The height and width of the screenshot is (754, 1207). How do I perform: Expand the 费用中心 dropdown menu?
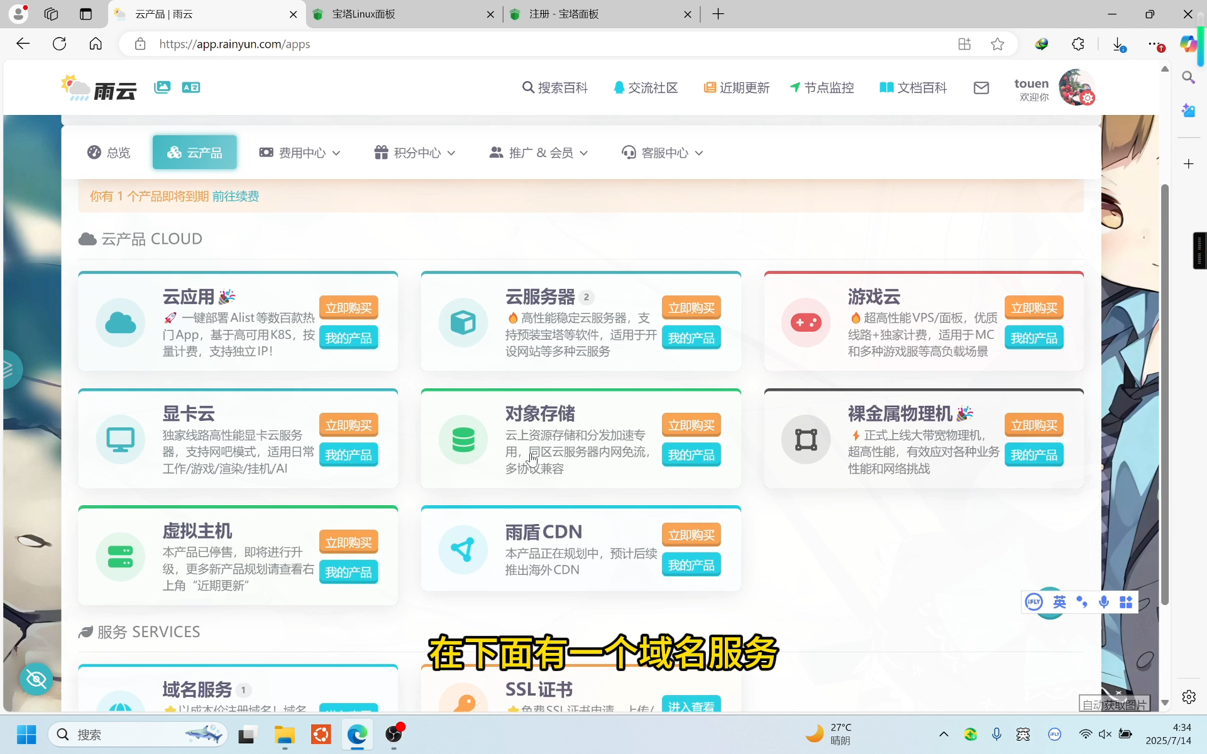point(300,153)
